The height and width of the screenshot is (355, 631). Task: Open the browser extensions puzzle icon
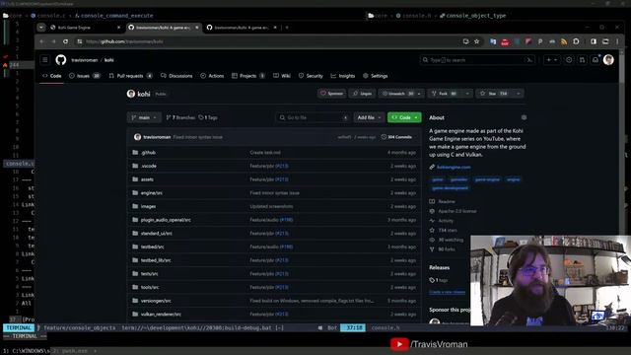coord(576,41)
